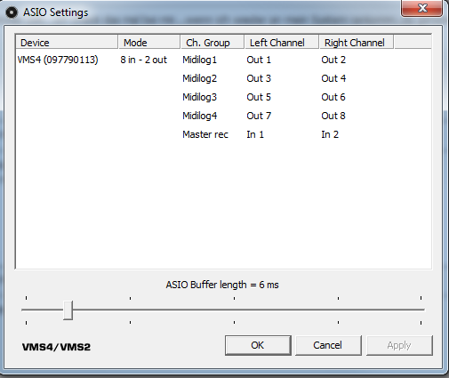This screenshot has width=449, height=378.
Task: Select the Midilog2 channel group
Action: point(199,78)
